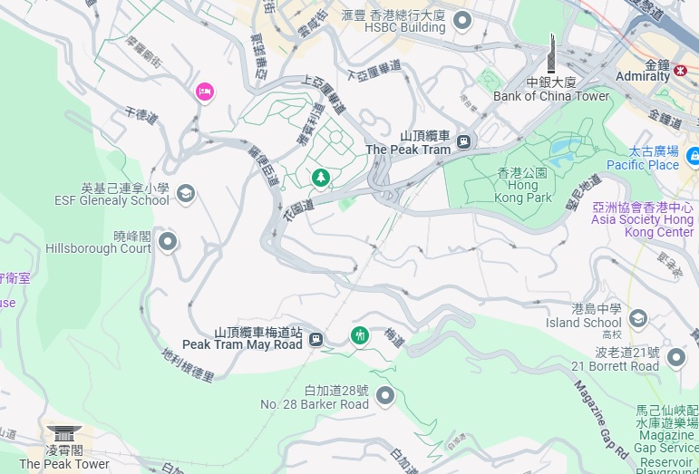Image resolution: width=699 pixels, height=474 pixels.
Task: Open the Admiralty MTR station marker
Action: coord(680,71)
